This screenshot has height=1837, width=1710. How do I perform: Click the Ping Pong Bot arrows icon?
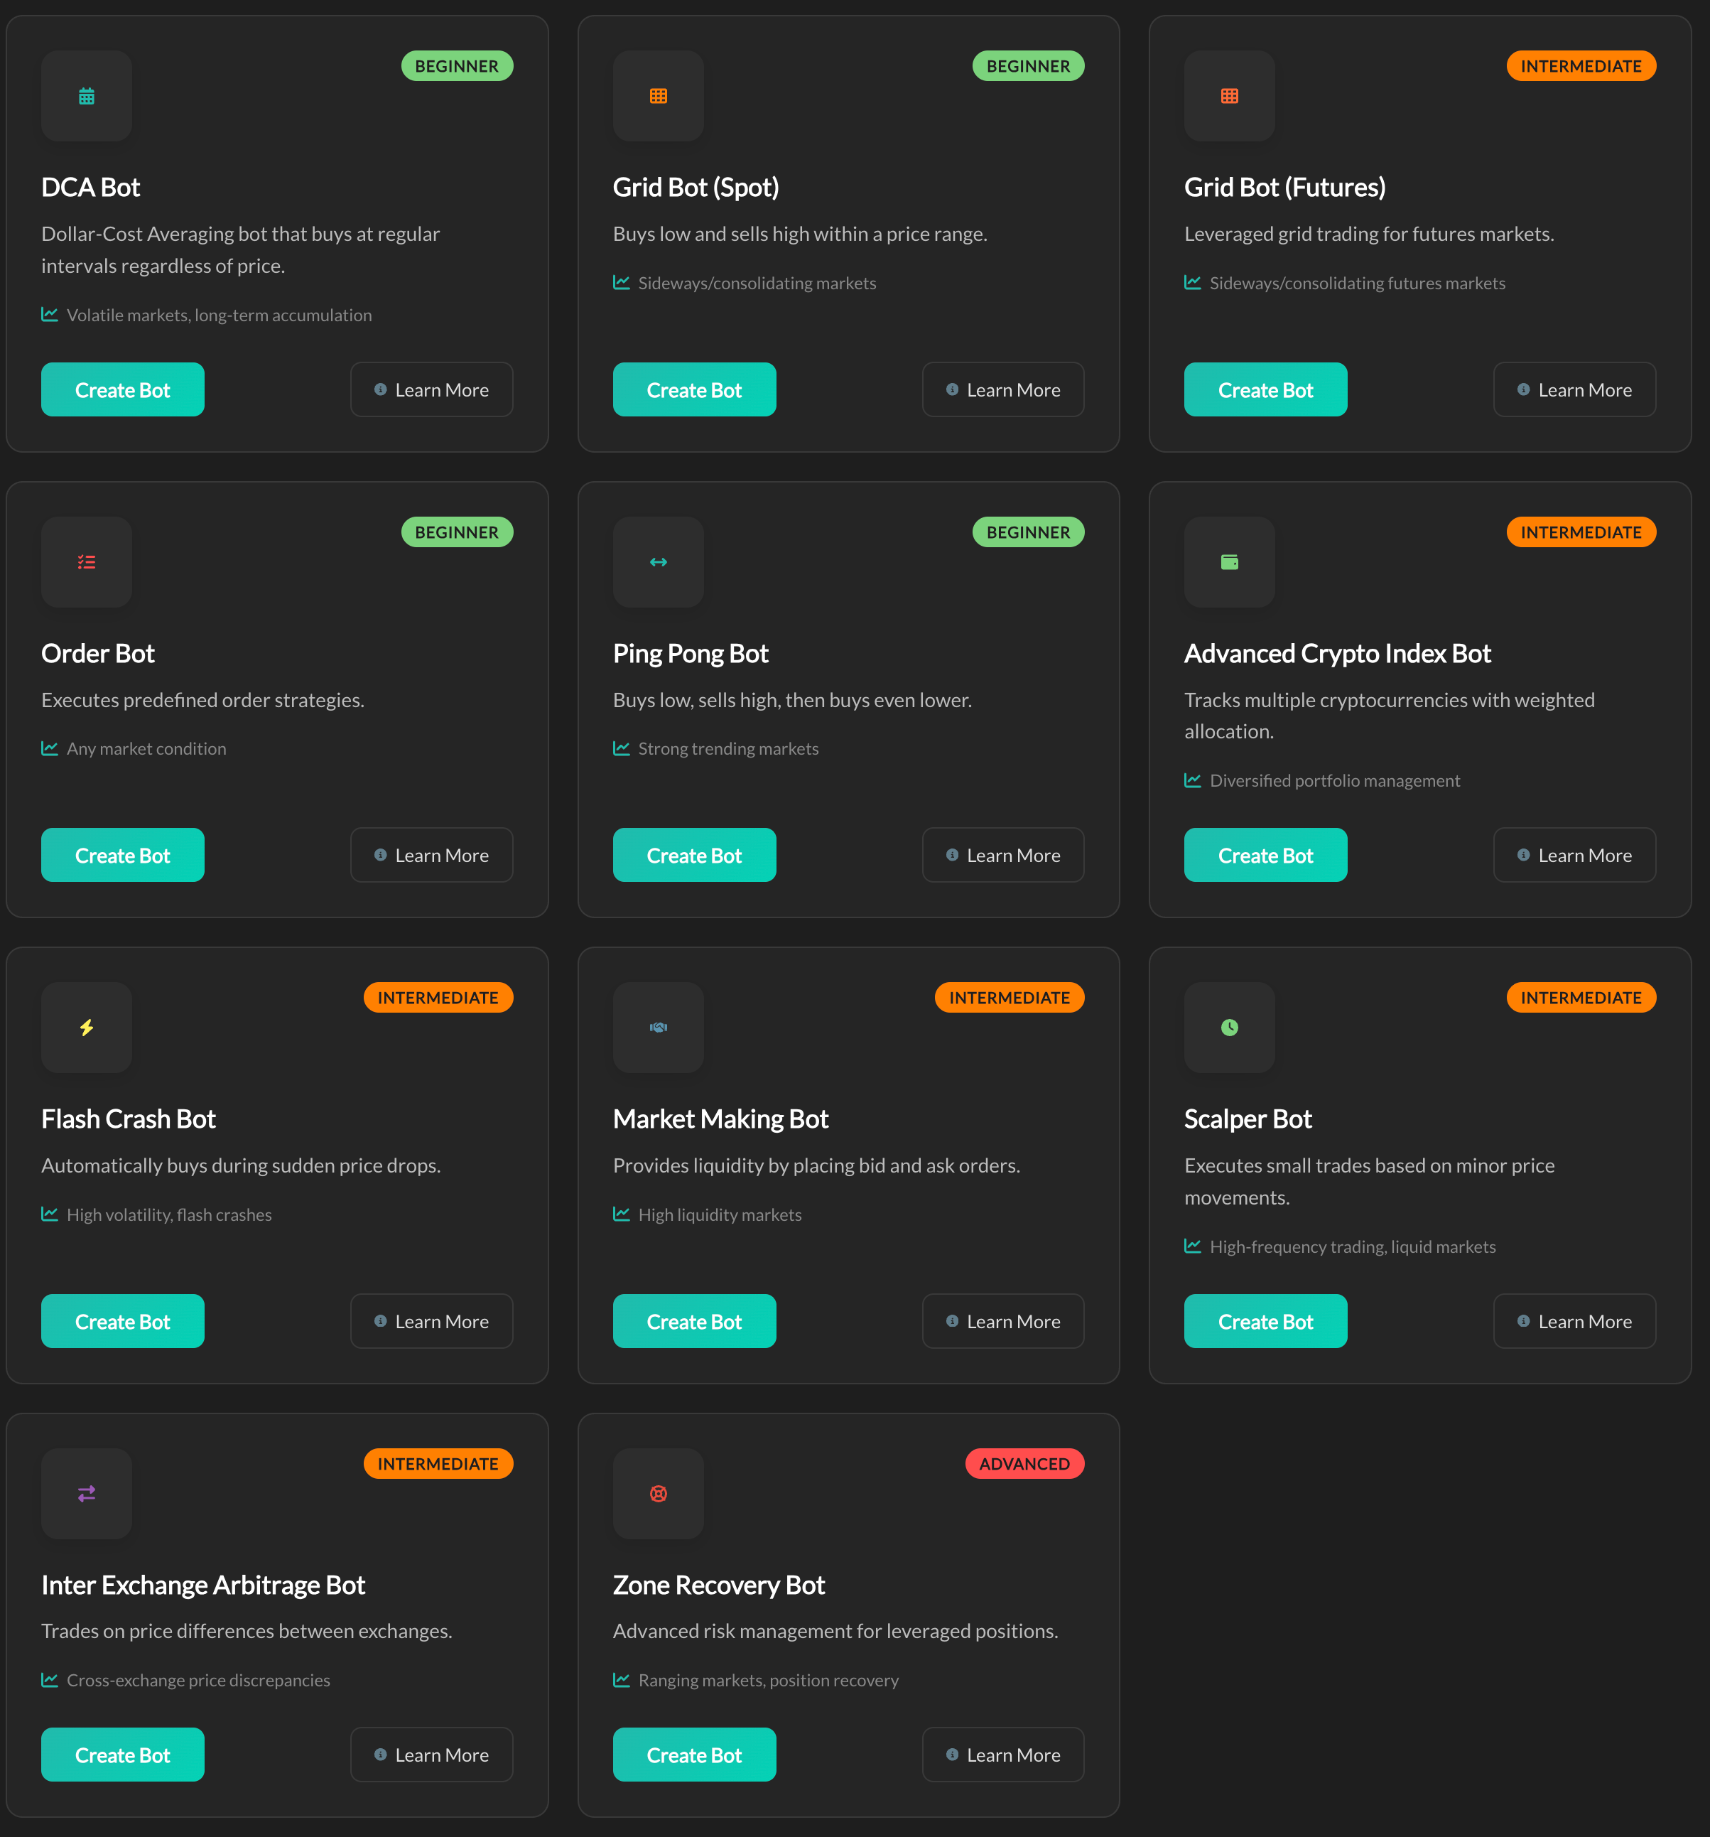[658, 562]
